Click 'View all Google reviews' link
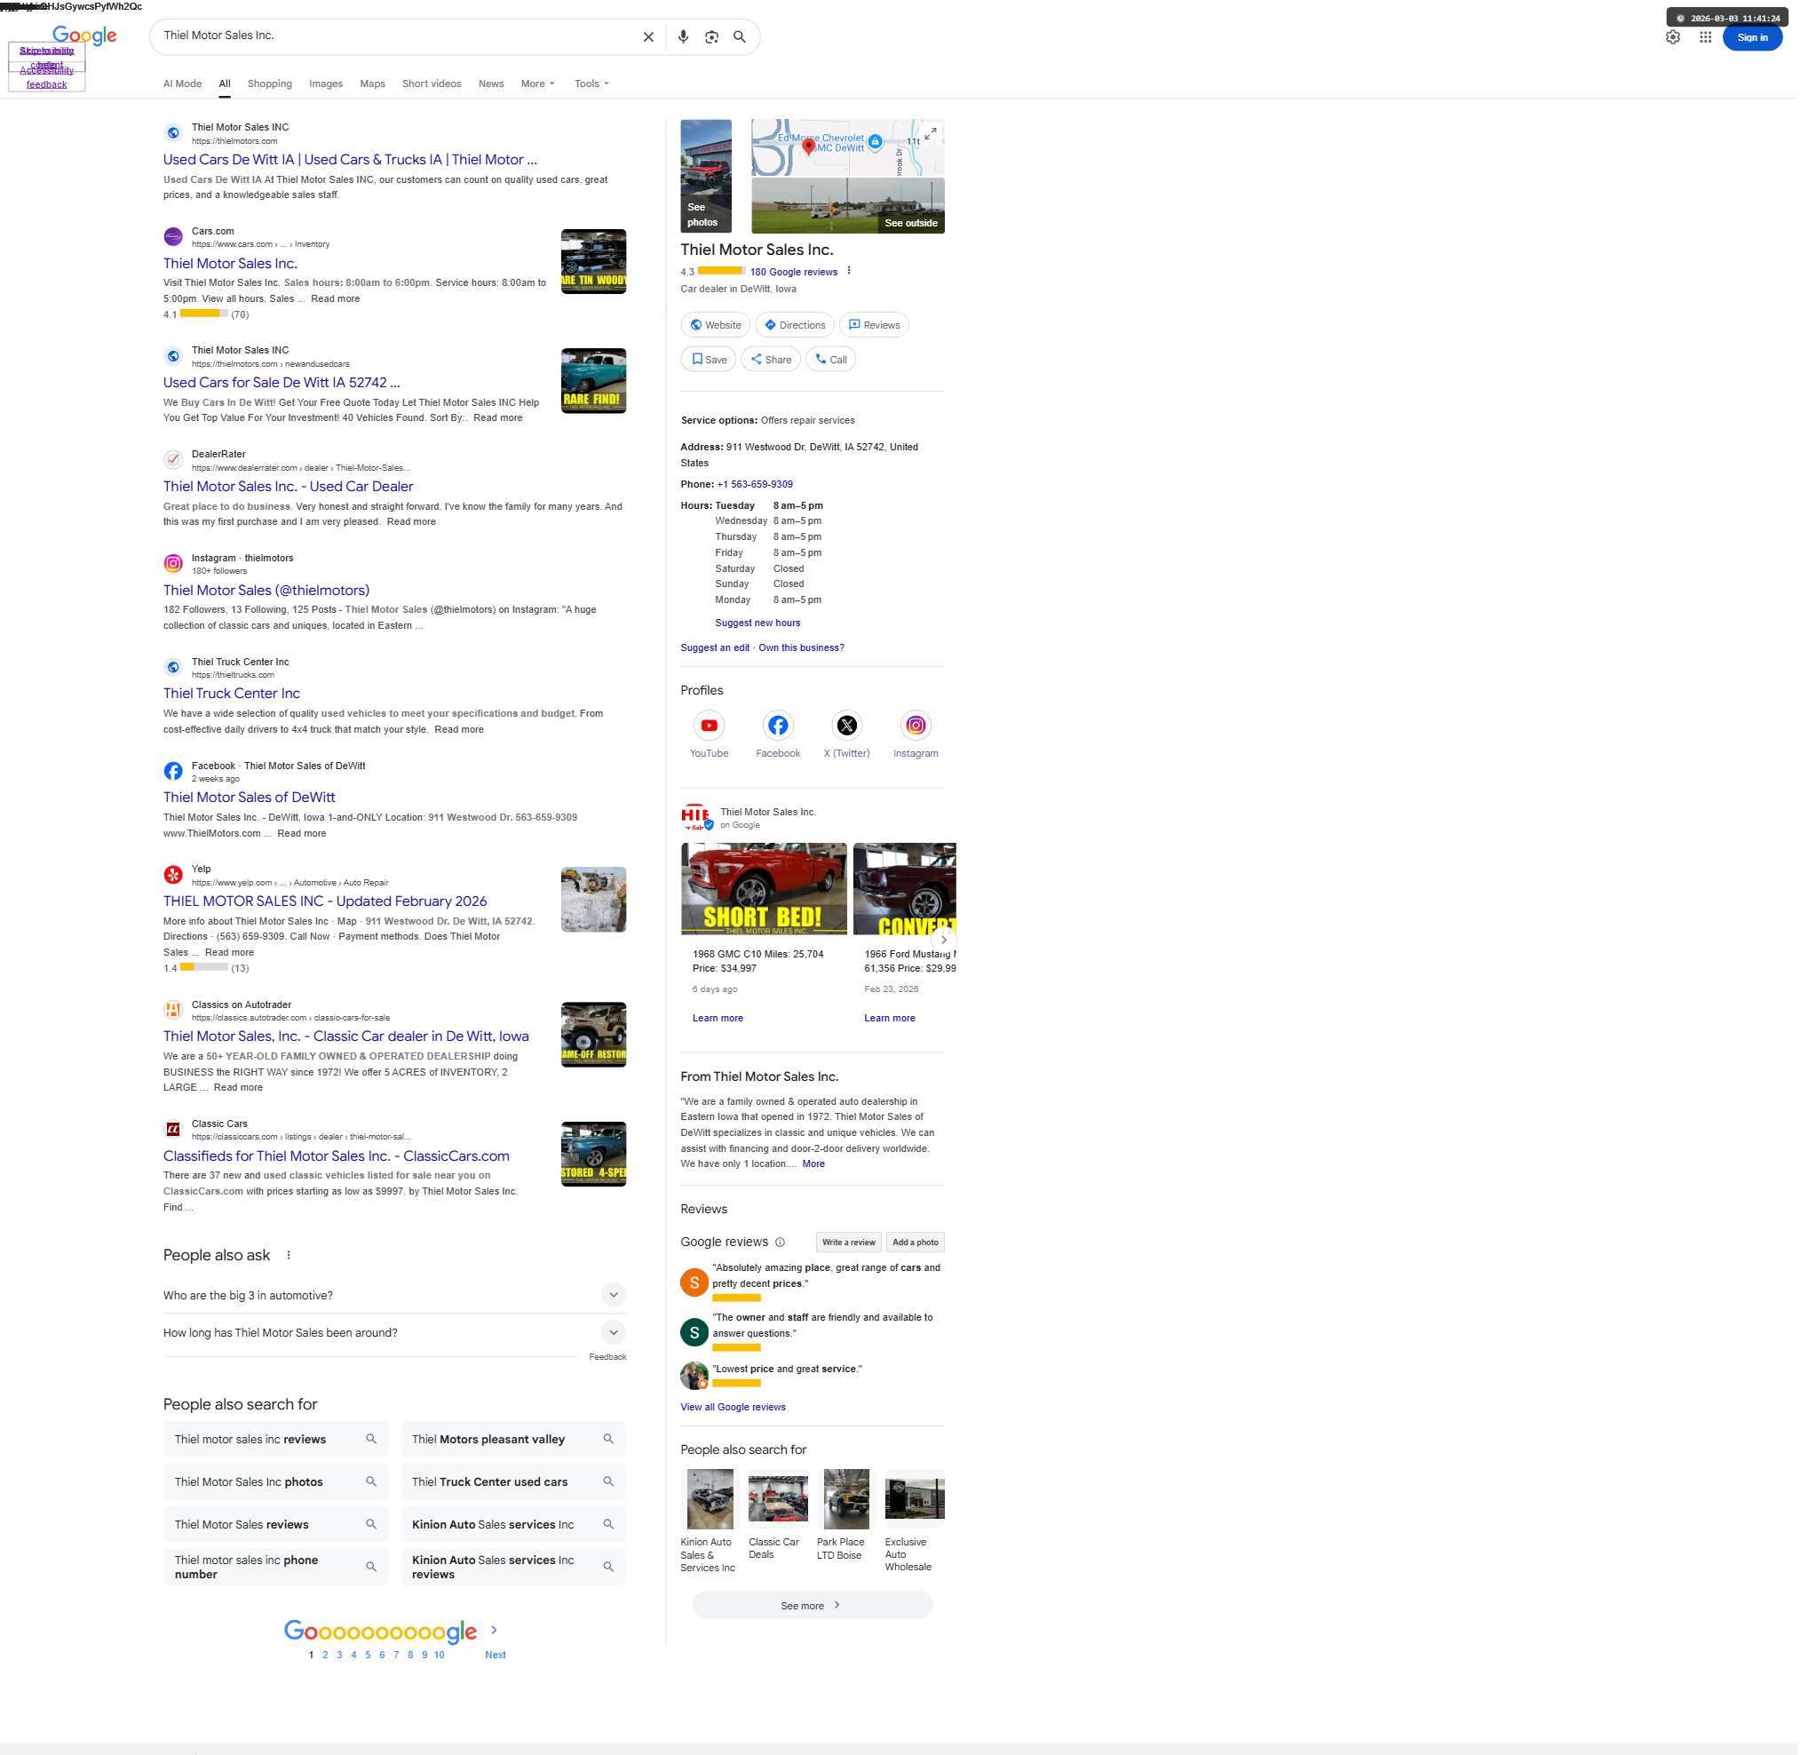This screenshot has height=1755, width=1808. [733, 1407]
